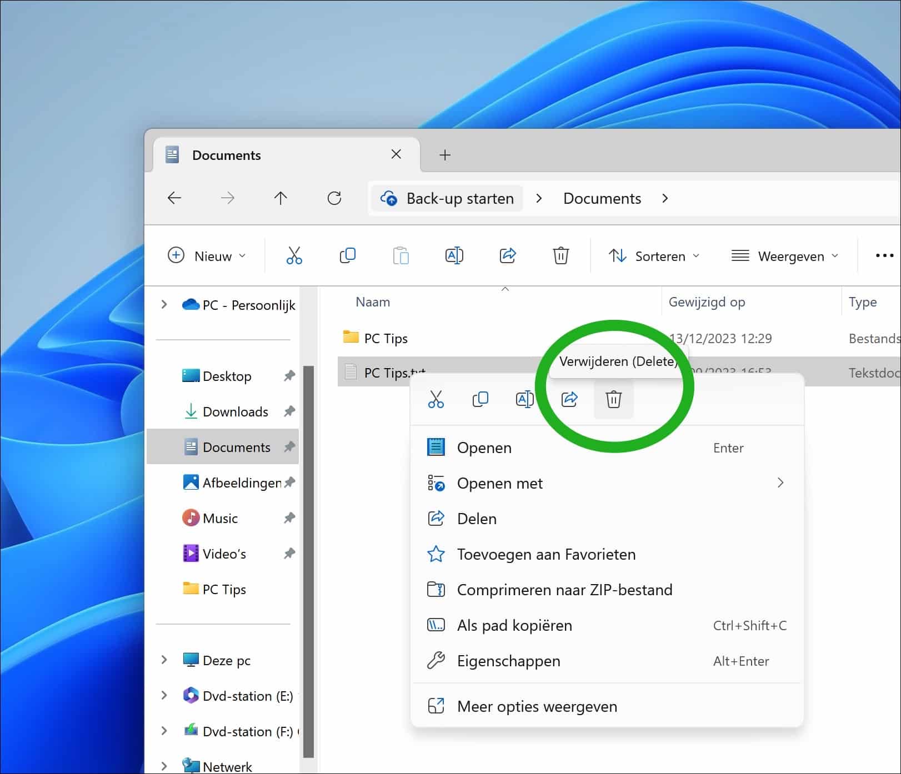Click the 'Back-up starten' button
The width and height of the screenshot is (901, 774).
460,198
